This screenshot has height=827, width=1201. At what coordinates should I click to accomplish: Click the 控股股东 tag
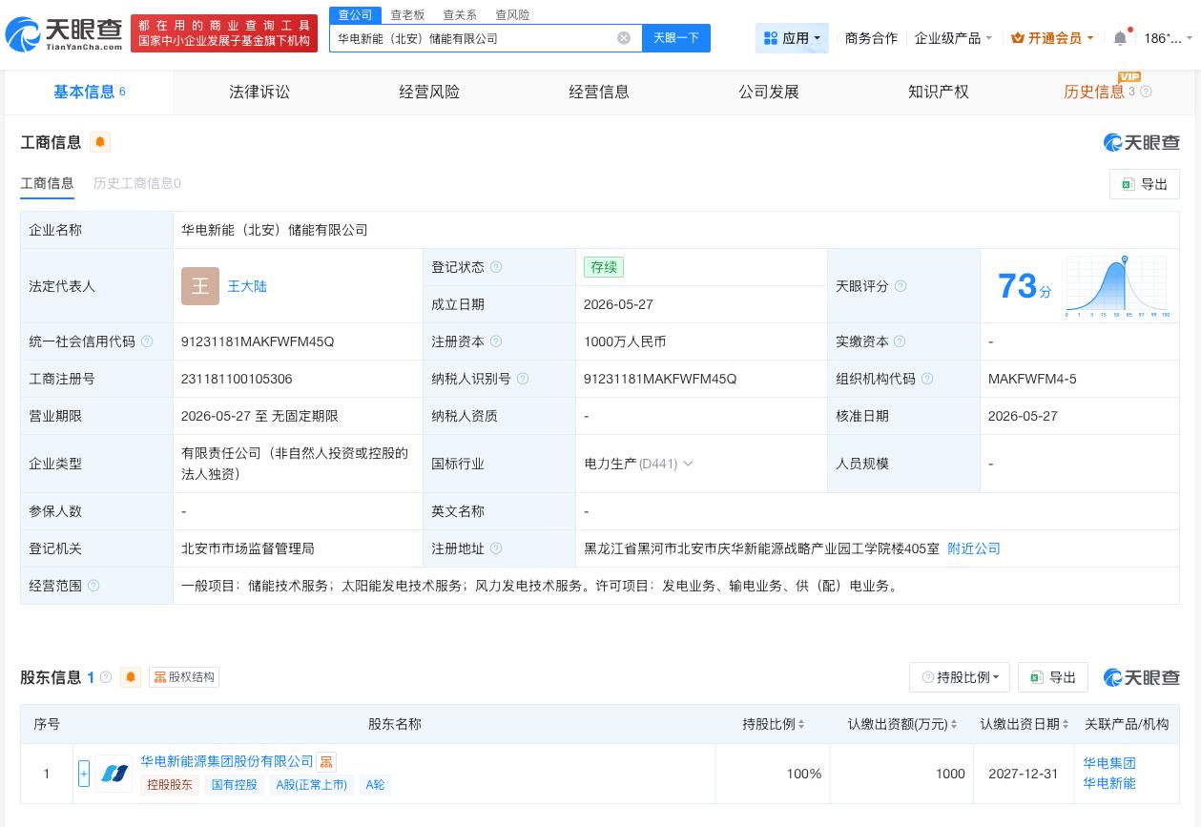pyautogui.click(x=170, y=785)
